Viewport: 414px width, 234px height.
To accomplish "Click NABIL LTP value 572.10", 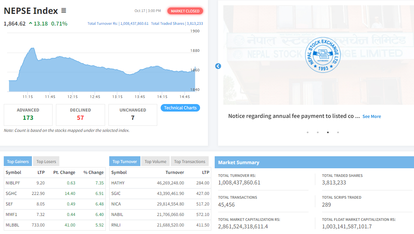I will point(203,214).
